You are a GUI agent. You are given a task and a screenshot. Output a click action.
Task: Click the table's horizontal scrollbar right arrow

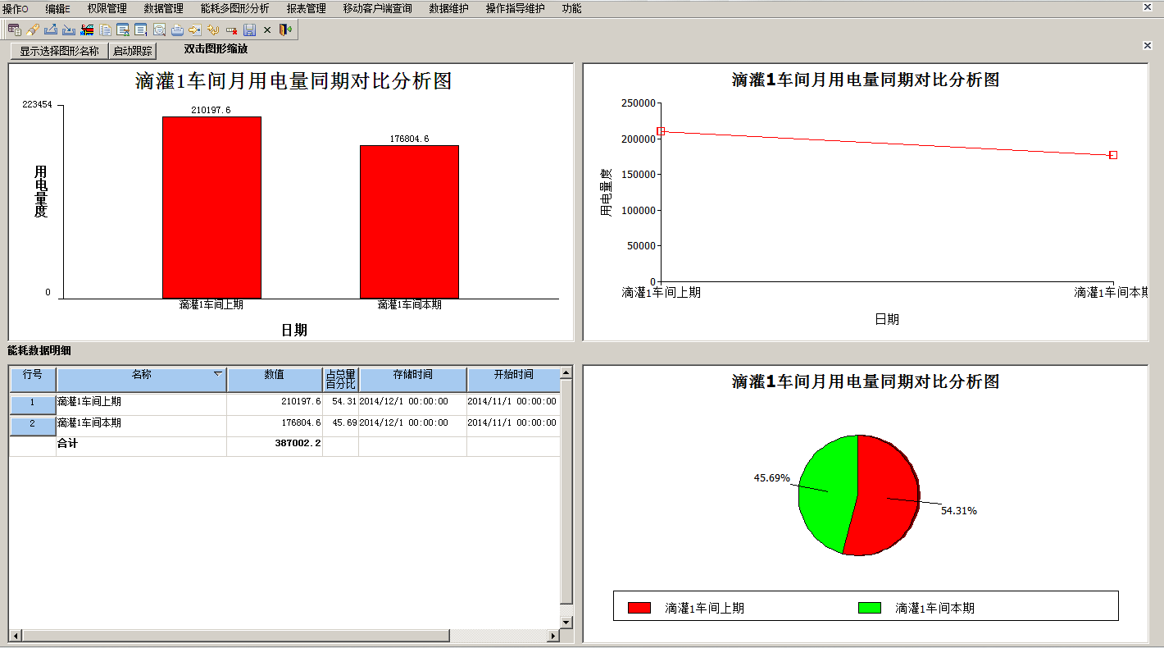(553, 636)
